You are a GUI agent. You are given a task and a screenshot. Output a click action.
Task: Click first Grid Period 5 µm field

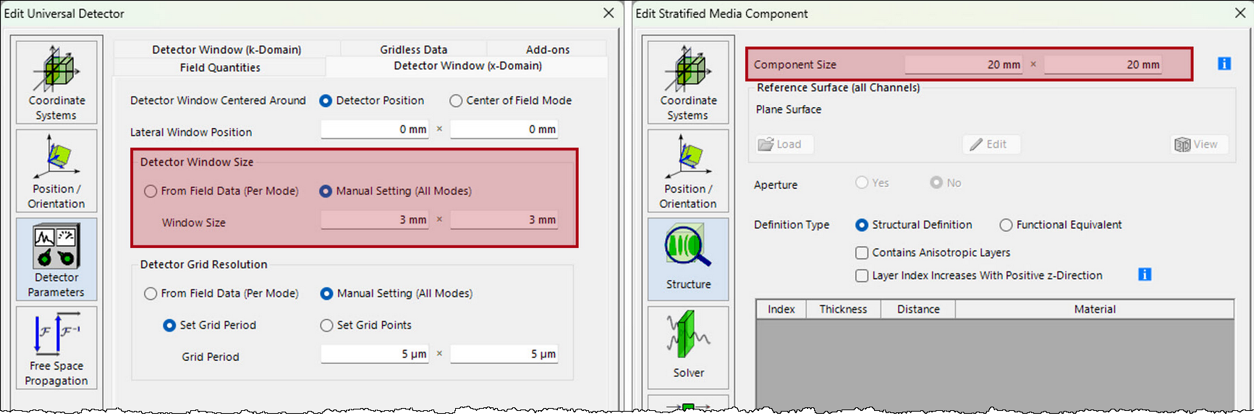pyautogui.click(x=375, y=354)
